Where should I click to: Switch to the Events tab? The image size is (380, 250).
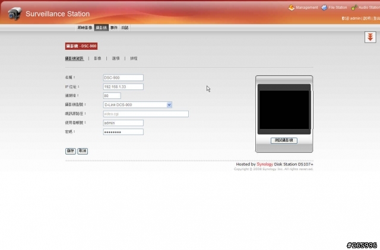click(114, 28)
